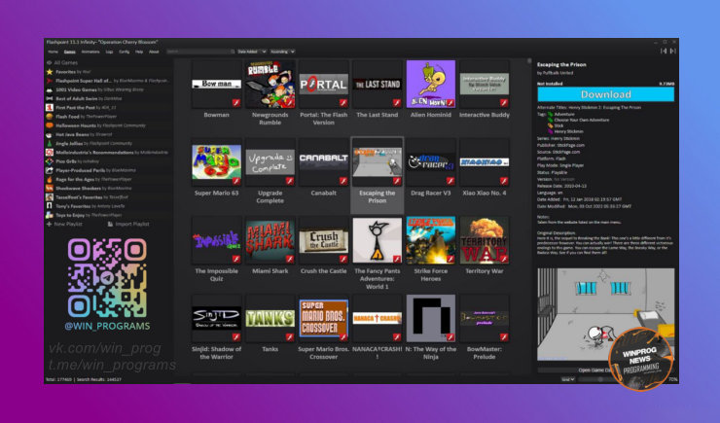Click the blue Download button
Image resolution: width=720 pixels, height=423 pixels.
605,94
